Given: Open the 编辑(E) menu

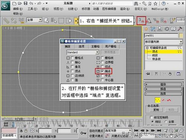Looking at the screenshot, I should point(18,9).
